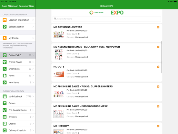Image resolution: width=178 pixels, height=134 pixels.
Task: Open Promo Power menu entry
Action: coord(18,62)
